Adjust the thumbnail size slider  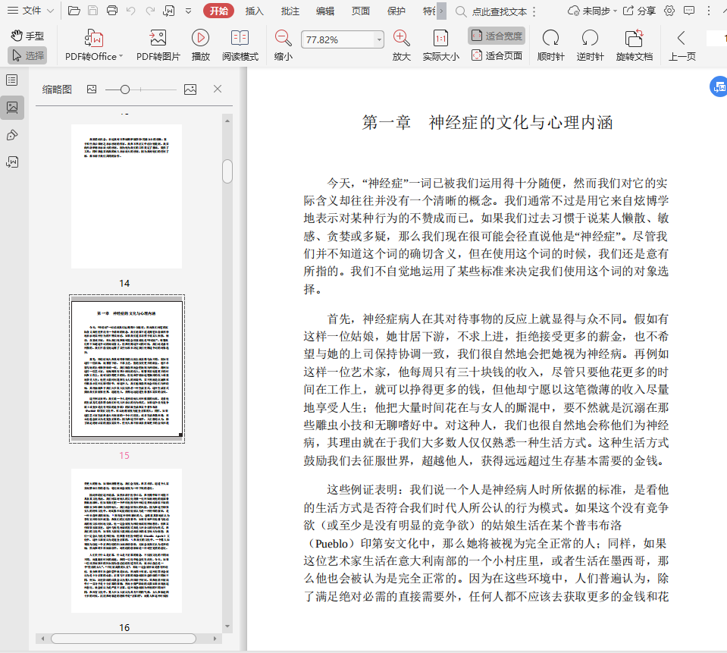click(x=125, y=89)
